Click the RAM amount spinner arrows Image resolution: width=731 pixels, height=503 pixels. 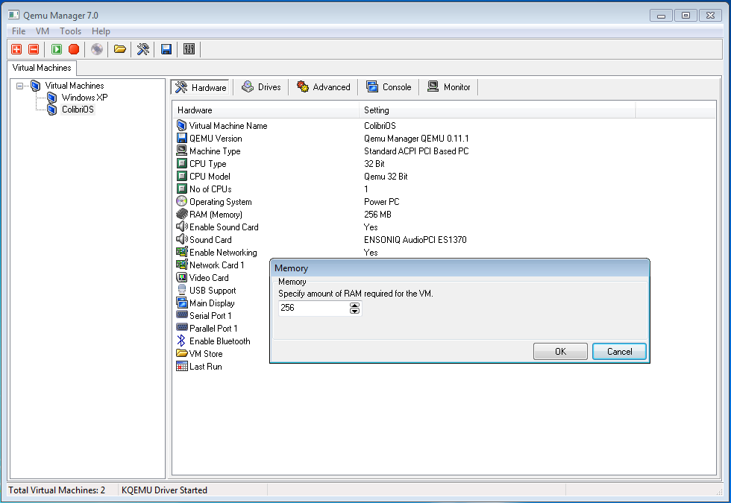point(355,308)
